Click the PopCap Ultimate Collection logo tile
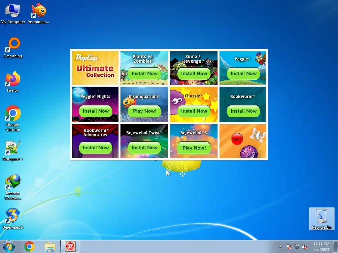The image size is (338, 253). click(x=95, y=68)
